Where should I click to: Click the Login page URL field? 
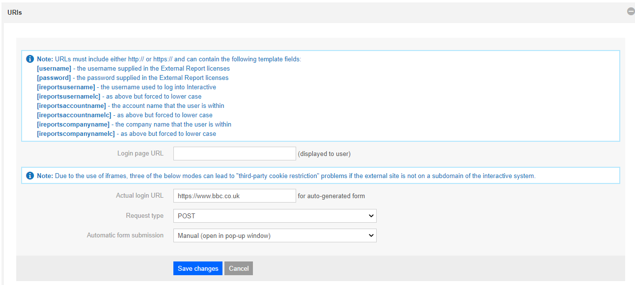(234, 154)
